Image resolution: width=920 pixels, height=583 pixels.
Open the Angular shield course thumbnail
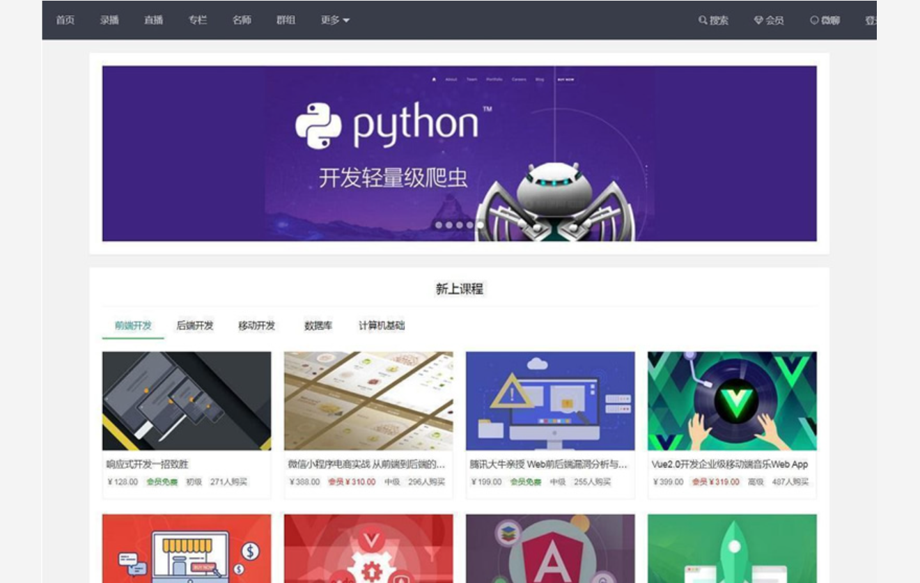550,549
